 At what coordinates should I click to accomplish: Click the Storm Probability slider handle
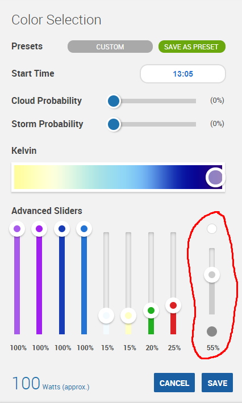pyautogui.click(x=114, y=125)
